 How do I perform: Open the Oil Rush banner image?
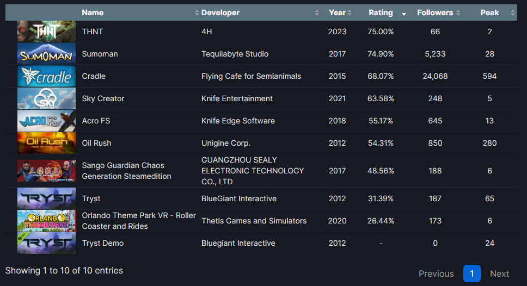coord(46,143)
